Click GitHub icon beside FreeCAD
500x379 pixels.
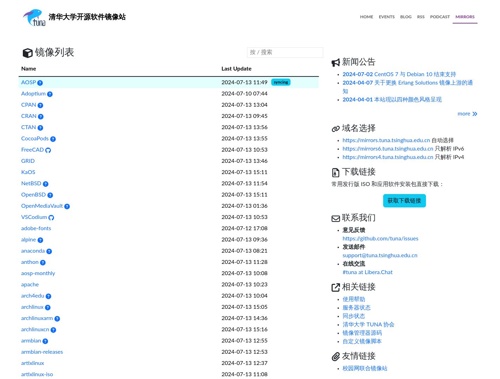pyautogui.click(x=48, y=150)
